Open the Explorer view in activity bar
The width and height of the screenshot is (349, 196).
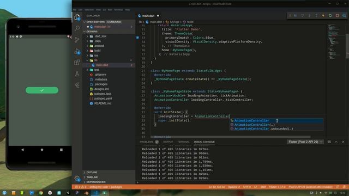[77, 17]
